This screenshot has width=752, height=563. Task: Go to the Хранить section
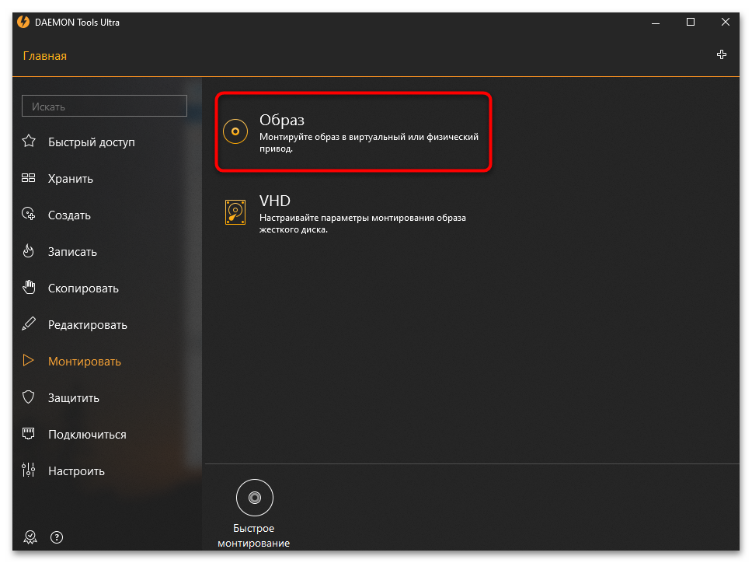click(x=71, y=179)
